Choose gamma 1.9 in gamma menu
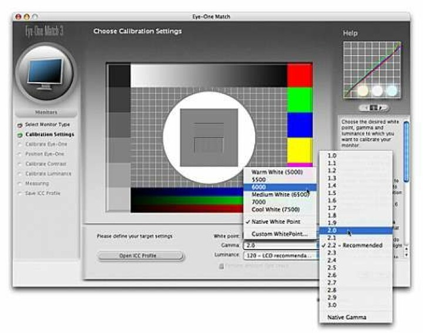This screenshot has height=333, width=423. pos(356,223)
